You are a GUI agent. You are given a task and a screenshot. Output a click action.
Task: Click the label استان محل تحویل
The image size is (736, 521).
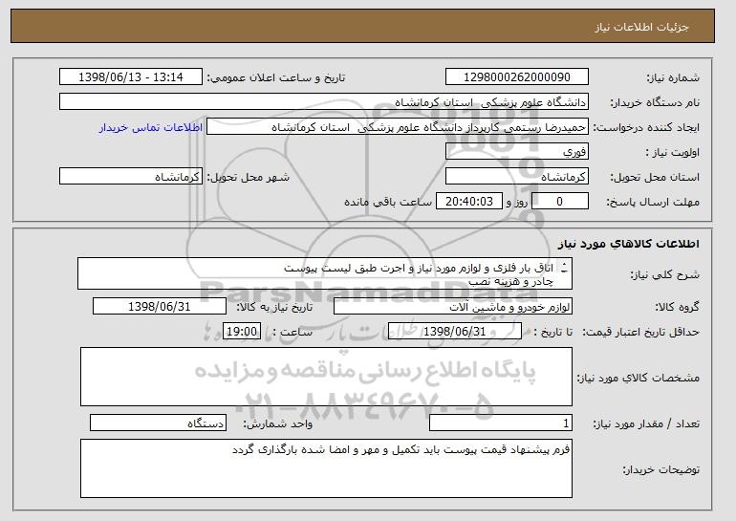pyautogui.click(x=655, y=177)
